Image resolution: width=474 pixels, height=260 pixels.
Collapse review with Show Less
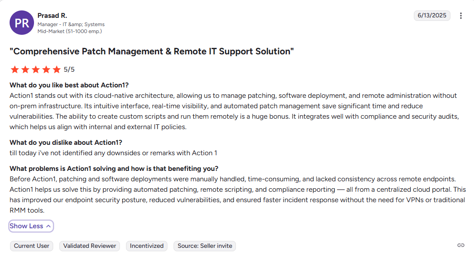point(27,226)
